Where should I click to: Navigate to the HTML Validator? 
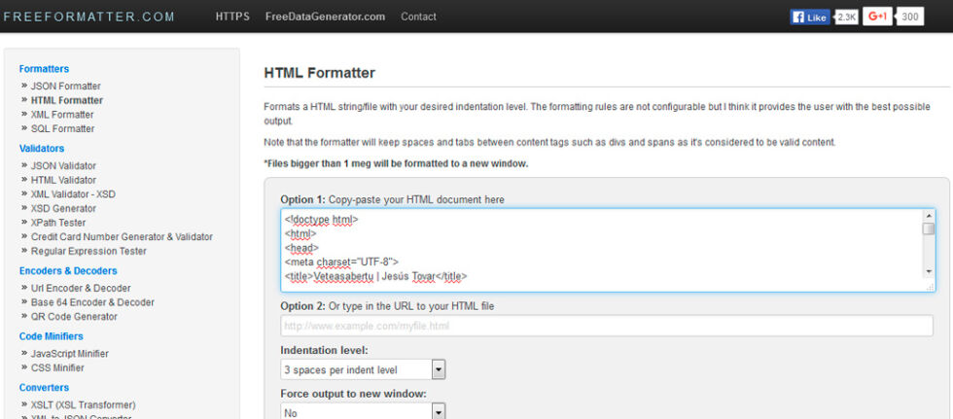click(63, 180)
